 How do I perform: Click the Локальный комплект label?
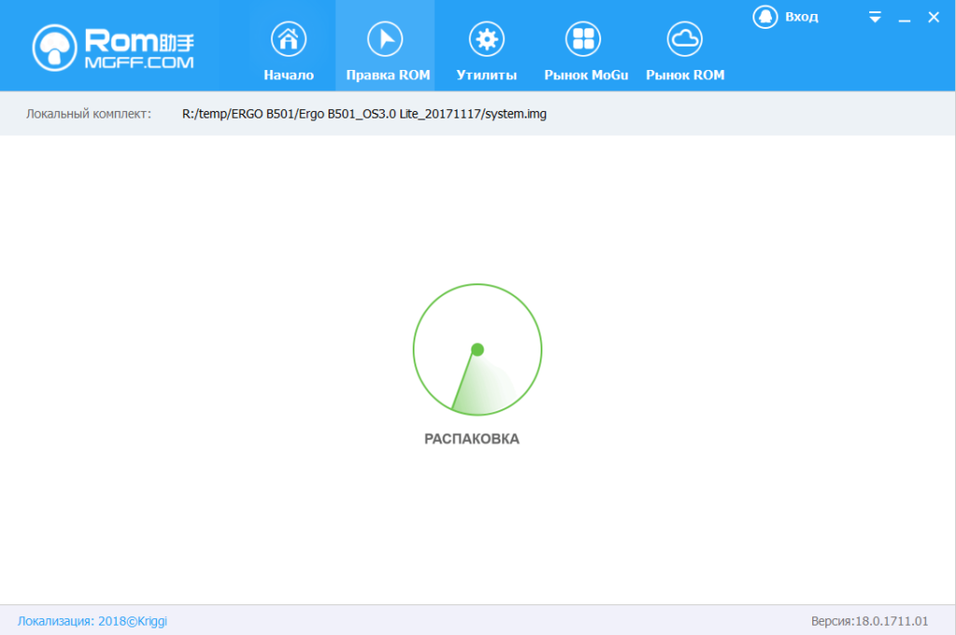pos(89,114)
